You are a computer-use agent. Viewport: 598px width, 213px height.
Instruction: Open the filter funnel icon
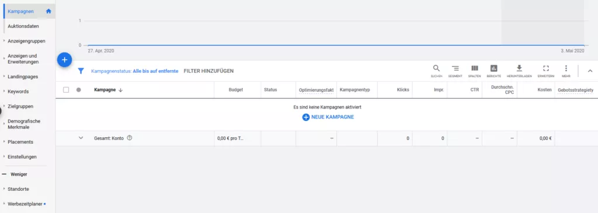81,71
